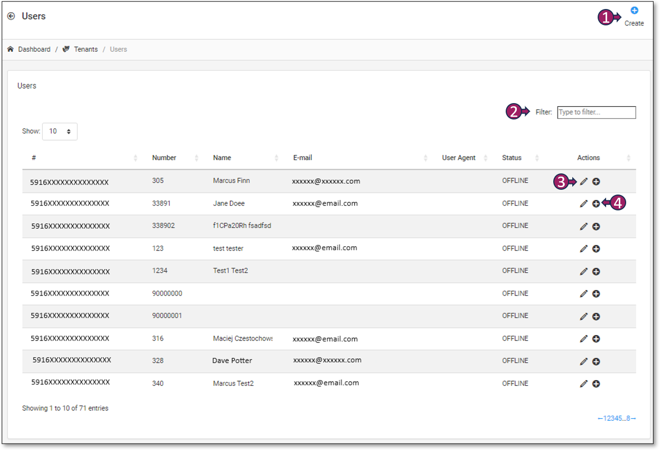Open Dashboard breadcrumb link

point(34,49)
